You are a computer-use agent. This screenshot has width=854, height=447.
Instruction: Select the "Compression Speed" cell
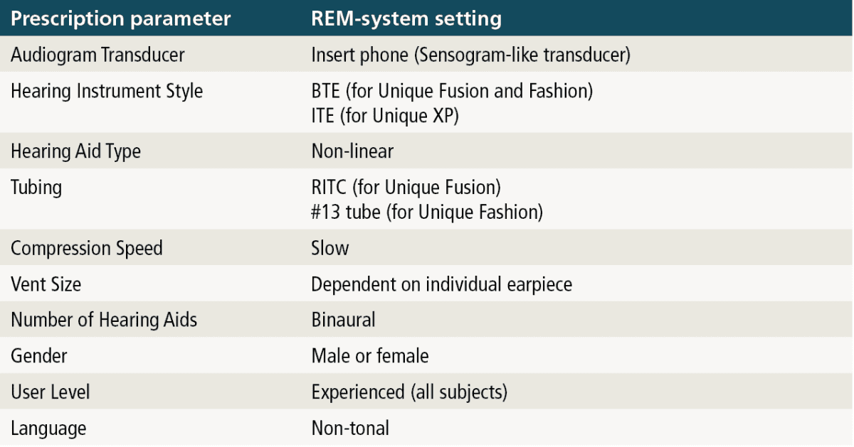[87, 248]
